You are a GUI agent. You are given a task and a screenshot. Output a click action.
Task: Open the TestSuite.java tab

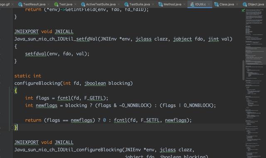(140, 4)
